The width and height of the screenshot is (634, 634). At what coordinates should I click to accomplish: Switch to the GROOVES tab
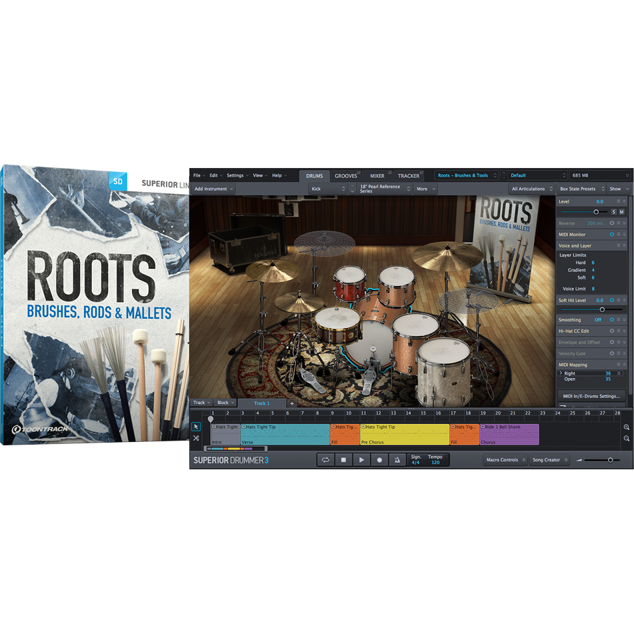point(346,176)
